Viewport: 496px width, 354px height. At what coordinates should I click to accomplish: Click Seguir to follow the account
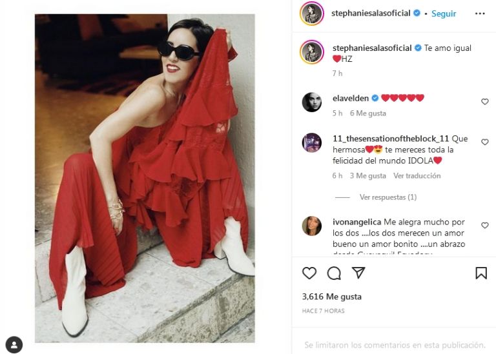click(x=444, y=14)
